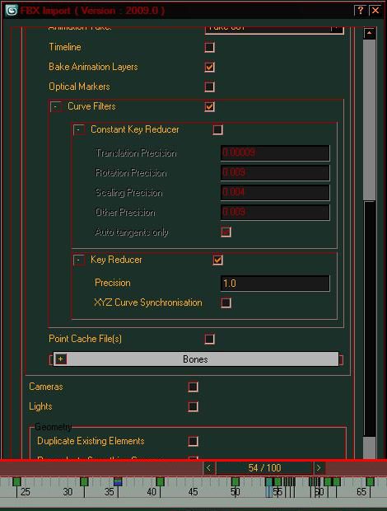Check Duplicate Existing Elements option
Screen dimensions: 387x511
193,441
